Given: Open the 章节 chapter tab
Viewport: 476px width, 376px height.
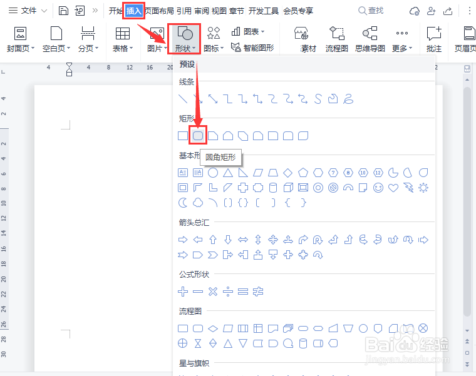Looking at the screenshot, I should [x=237, y=11].
